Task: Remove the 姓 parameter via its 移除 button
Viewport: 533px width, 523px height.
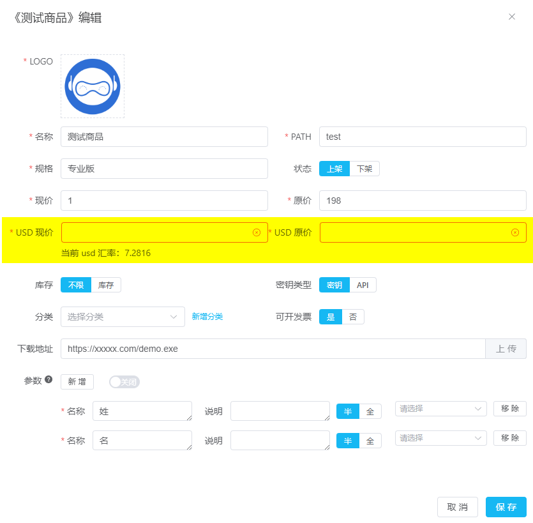Action: (x=509, y=408)
